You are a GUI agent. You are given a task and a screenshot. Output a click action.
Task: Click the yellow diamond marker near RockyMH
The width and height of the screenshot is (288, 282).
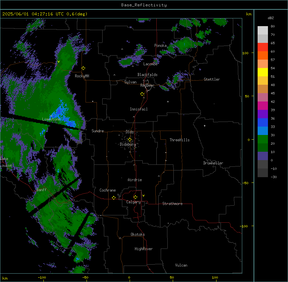click(x=84, y=68)
